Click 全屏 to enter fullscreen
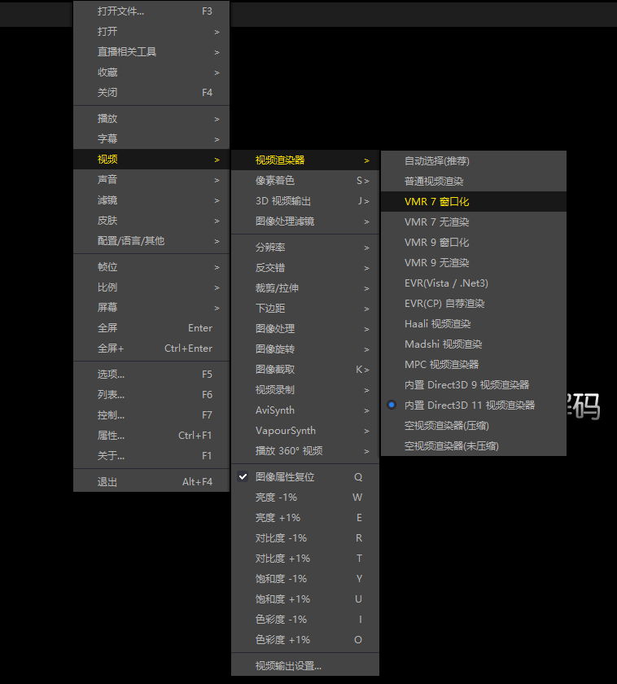This screenshot has width=617, height=684. [x=107, y=328]
